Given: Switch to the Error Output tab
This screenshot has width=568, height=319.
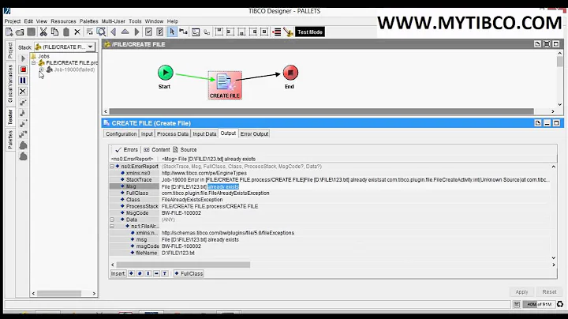Looking at the screenshot, I should (x=254, y=133).
